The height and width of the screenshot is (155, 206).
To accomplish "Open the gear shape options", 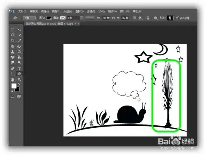I will tap(155, 18).
